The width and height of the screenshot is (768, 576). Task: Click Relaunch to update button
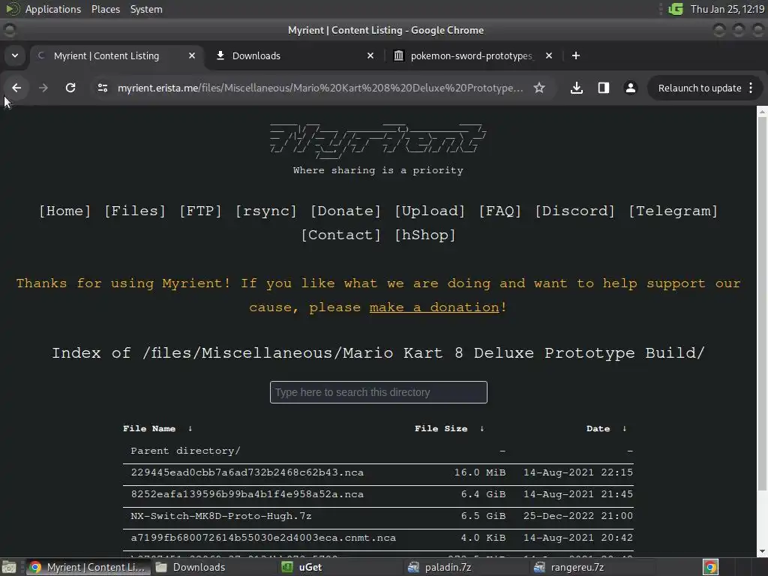(x=700, y=88)
